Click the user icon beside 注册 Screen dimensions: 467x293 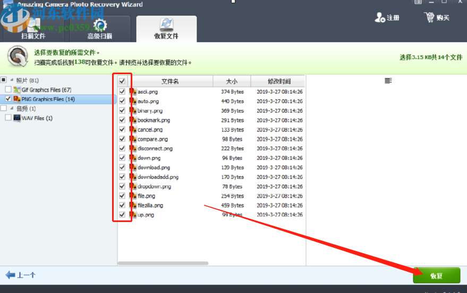[380, 17]
